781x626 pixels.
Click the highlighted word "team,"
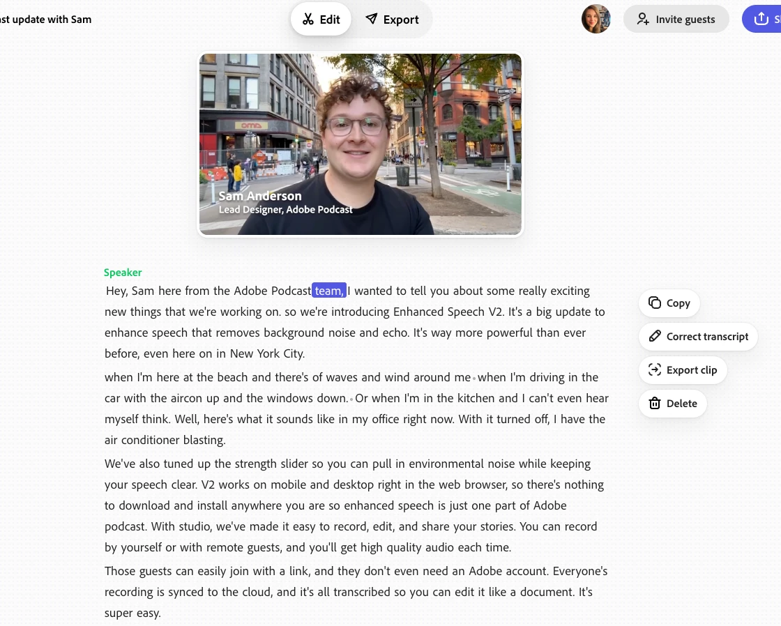(x=328, y=290)
